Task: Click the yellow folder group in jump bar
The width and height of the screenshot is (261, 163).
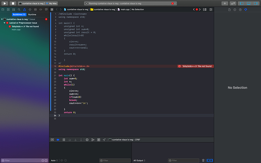Action: tap(103, 9)
